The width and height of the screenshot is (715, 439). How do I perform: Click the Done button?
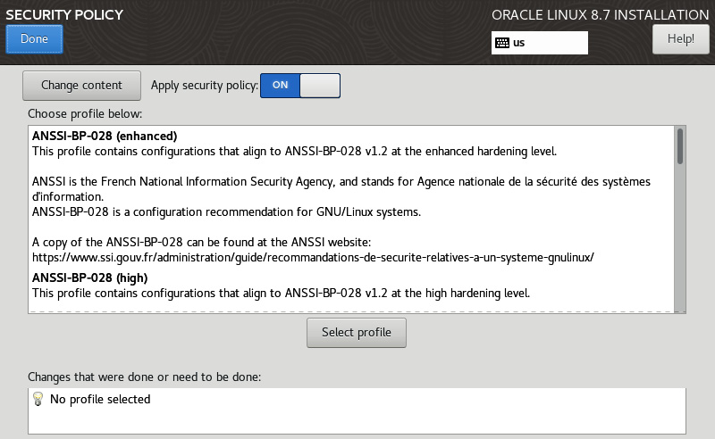point(34,39)
